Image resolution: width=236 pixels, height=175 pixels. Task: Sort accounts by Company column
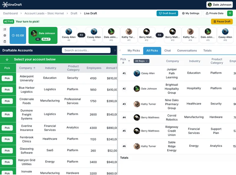(x=27, y=68)
